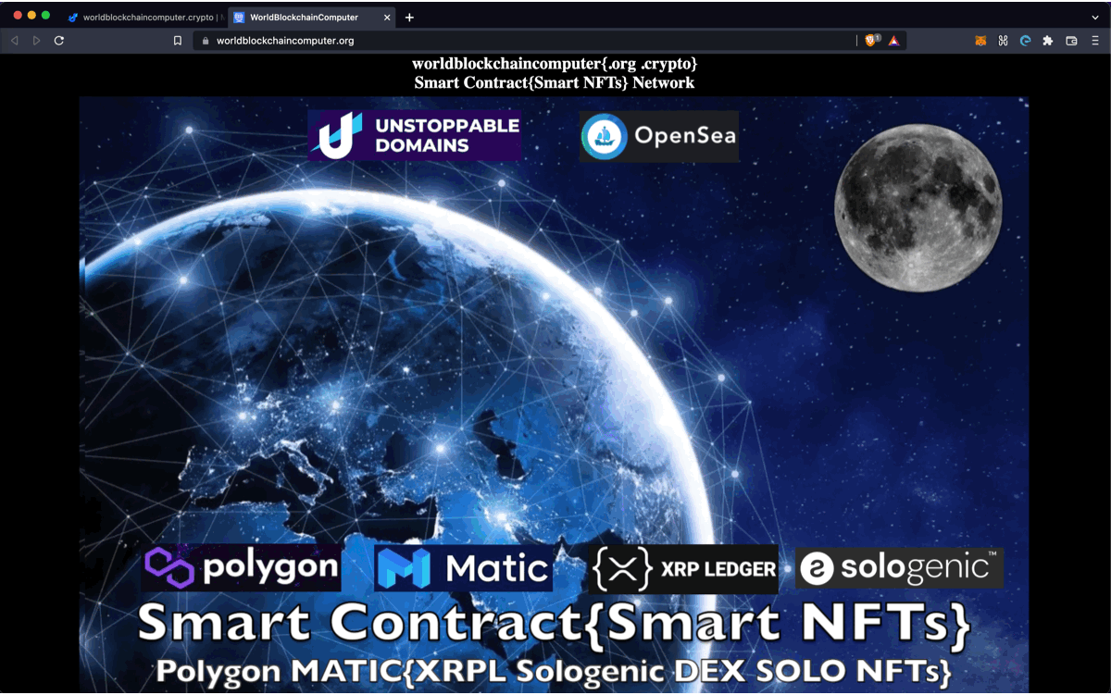Click the 'worldblockchaincomputer{.org .crypto}' page heading
This screenshot has width=1111, height=695.
coord(555,64)
